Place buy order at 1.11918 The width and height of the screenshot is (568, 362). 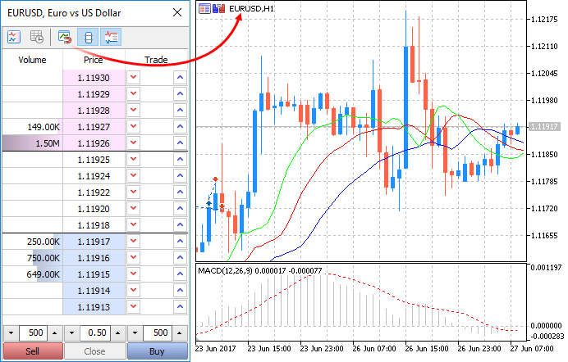(x=180, y=224)
